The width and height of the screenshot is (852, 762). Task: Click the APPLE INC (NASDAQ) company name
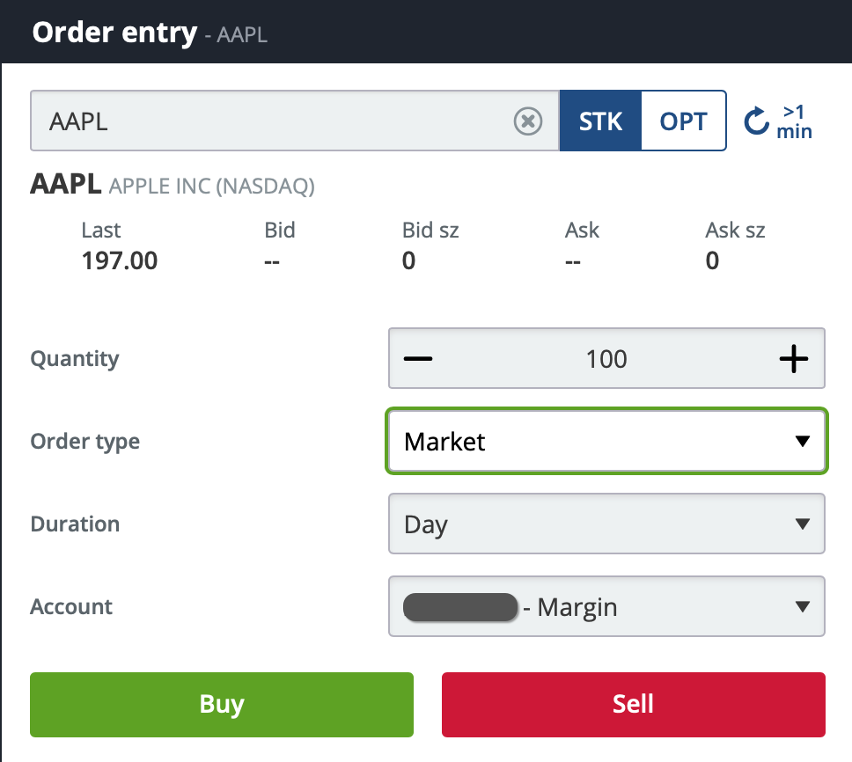[x=212, y=187]
